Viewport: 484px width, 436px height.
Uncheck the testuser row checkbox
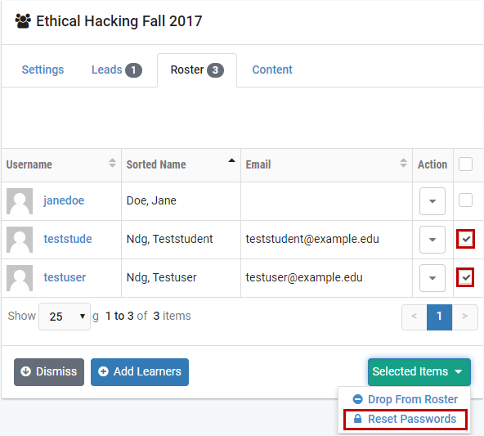tap(465, 277)
